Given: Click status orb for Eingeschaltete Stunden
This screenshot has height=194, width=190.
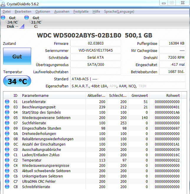Looking at the screenshot, I should click(7, 128).
